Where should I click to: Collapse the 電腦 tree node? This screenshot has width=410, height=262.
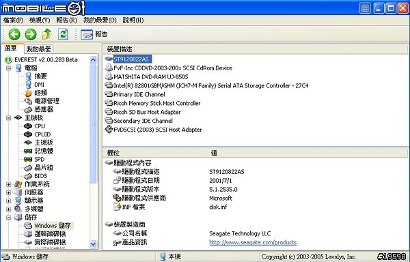(x=9, y=68)
